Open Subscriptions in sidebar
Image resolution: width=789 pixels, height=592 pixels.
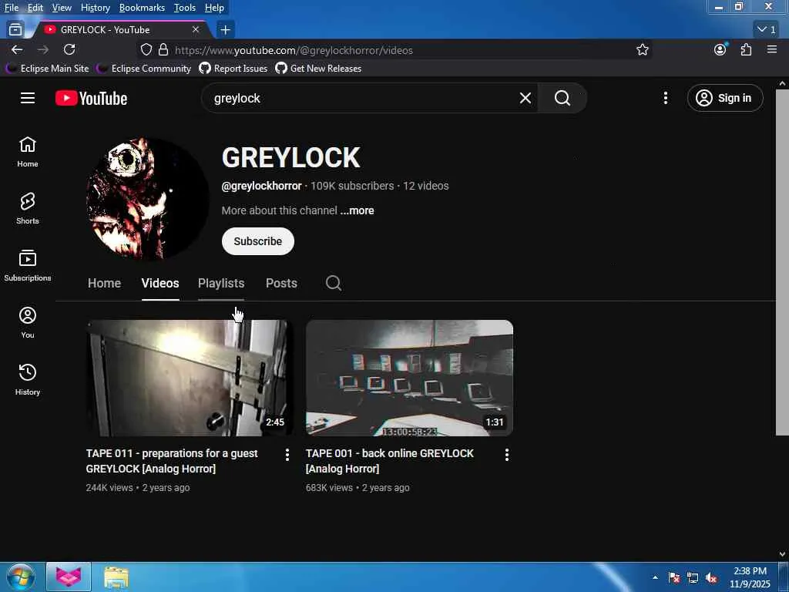(x=28, y=266)
